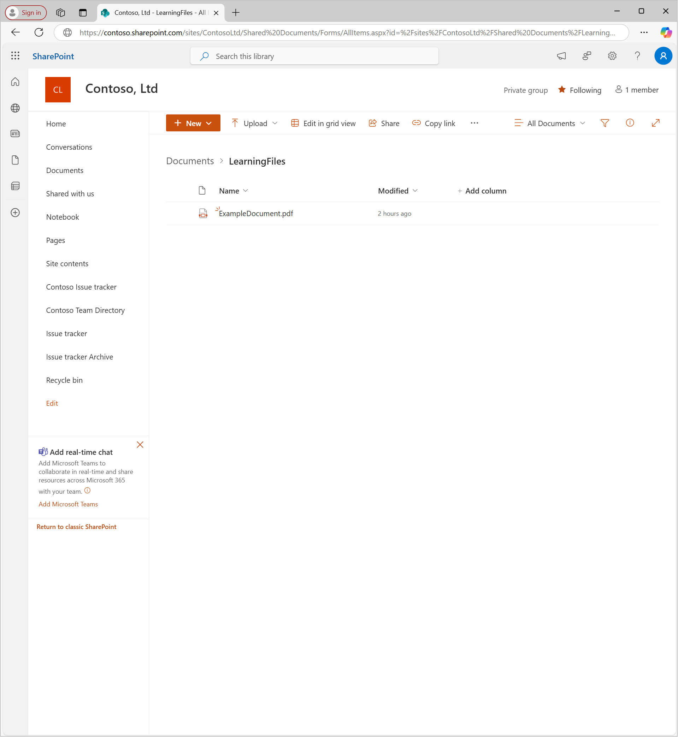Click the info icon beside 'with your team'
Image resolution: width=678 pixels, height=737 pixels.
(x=87, y=490)
